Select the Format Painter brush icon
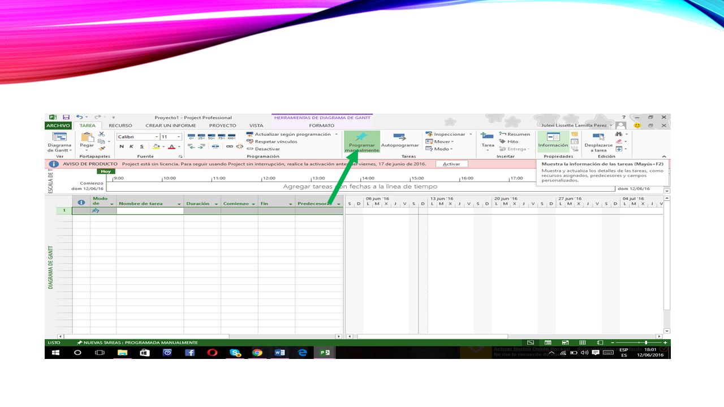Viewport: 724px width, 407px height. point(101,149)
